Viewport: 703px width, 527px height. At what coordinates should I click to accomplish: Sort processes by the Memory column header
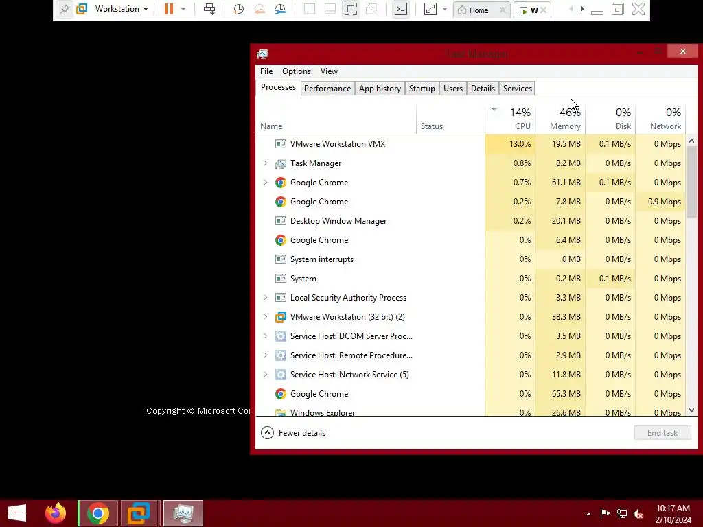point(560,118)
